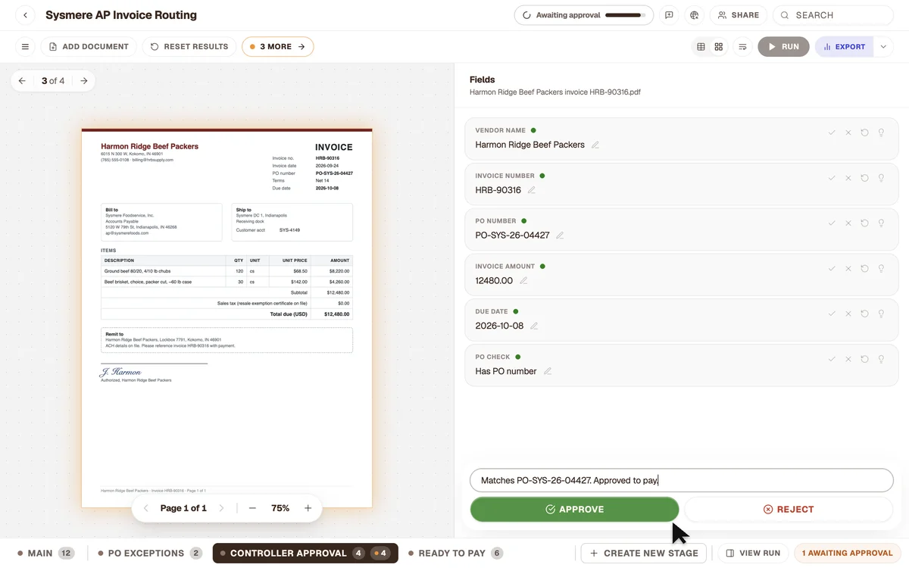
Task: Edit the Vendor Name pencil icon
Action: [595, 145]
